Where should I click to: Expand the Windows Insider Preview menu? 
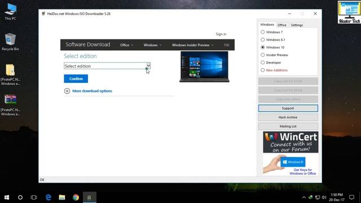(193, 45)
